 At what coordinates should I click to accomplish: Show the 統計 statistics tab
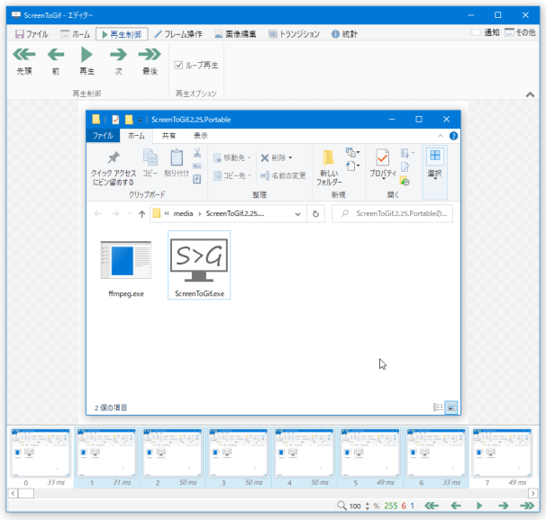click(x=346, y=34)
